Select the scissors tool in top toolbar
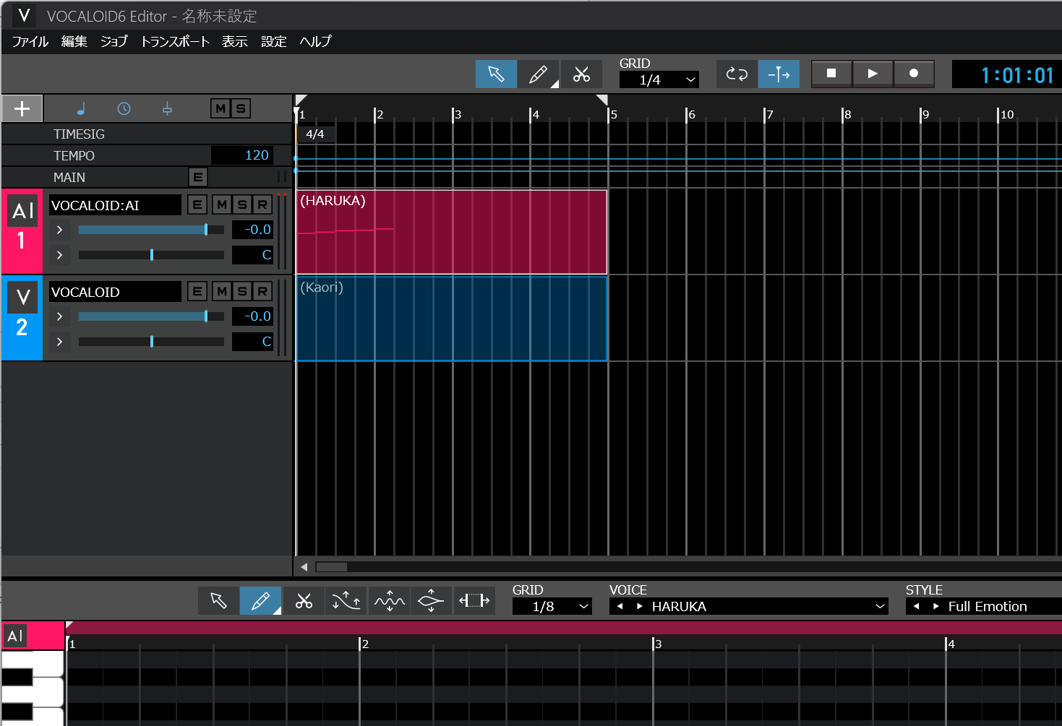The height and width of the screenshot is (726, 1062). point(581,74)
